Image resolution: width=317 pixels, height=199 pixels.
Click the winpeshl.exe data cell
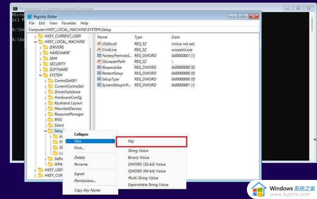click(182, 50)
